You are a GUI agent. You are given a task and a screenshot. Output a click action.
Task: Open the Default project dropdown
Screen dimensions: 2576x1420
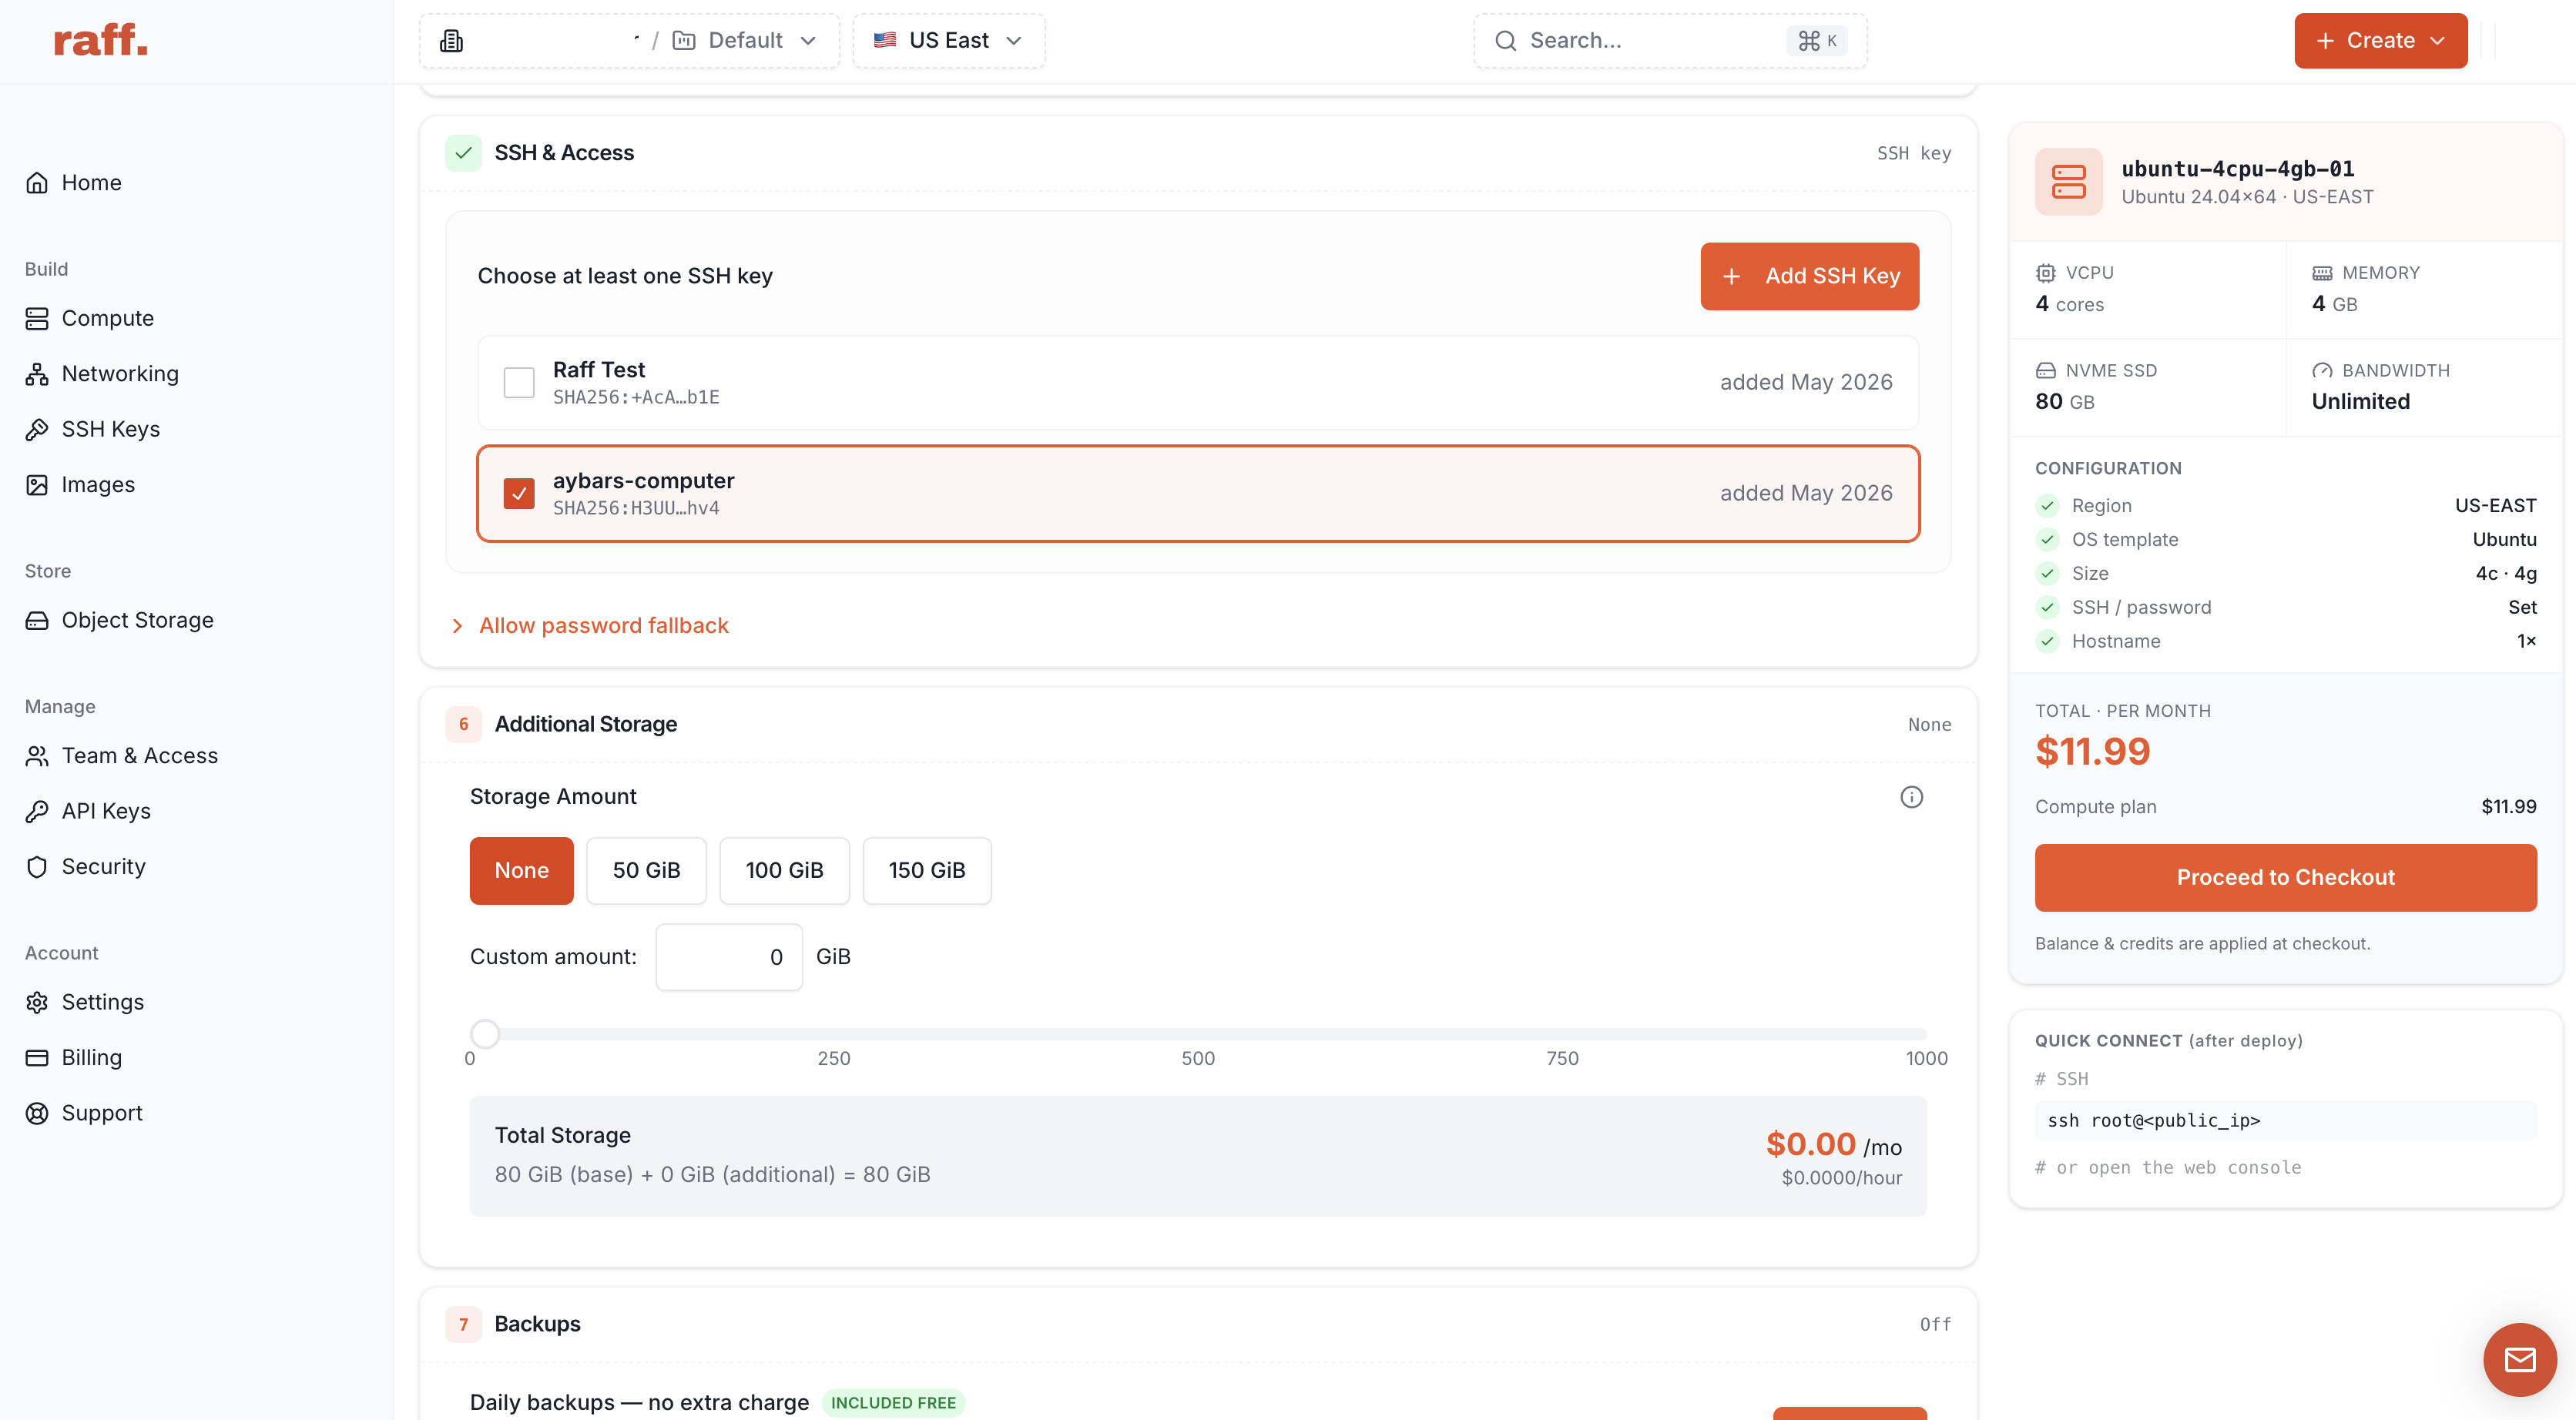coord(745,41)
